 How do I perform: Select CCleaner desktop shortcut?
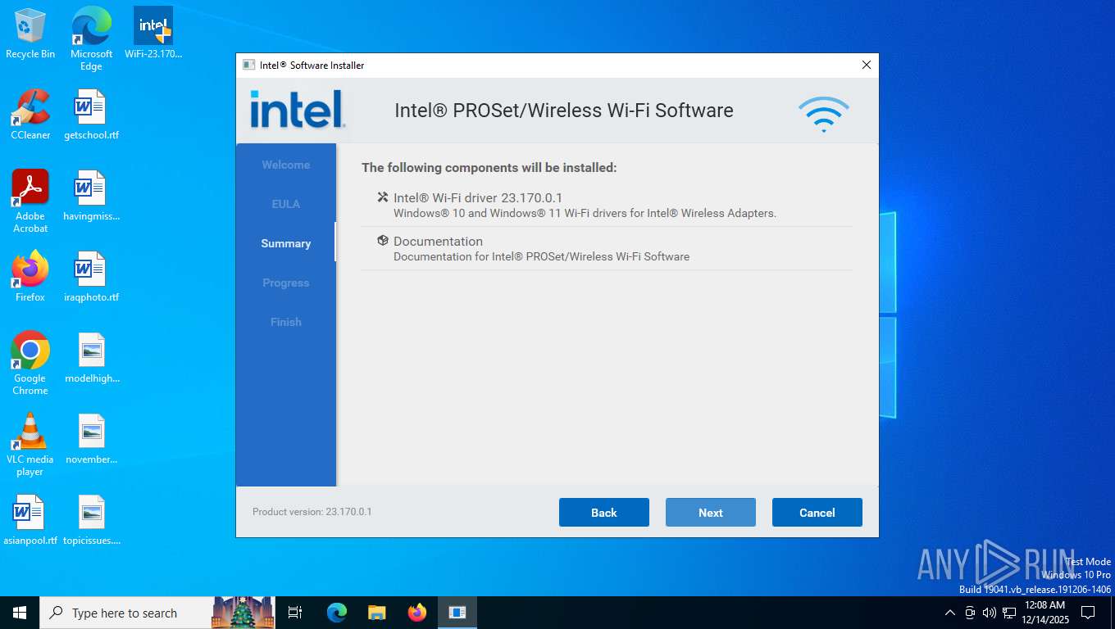coord(30,115)
